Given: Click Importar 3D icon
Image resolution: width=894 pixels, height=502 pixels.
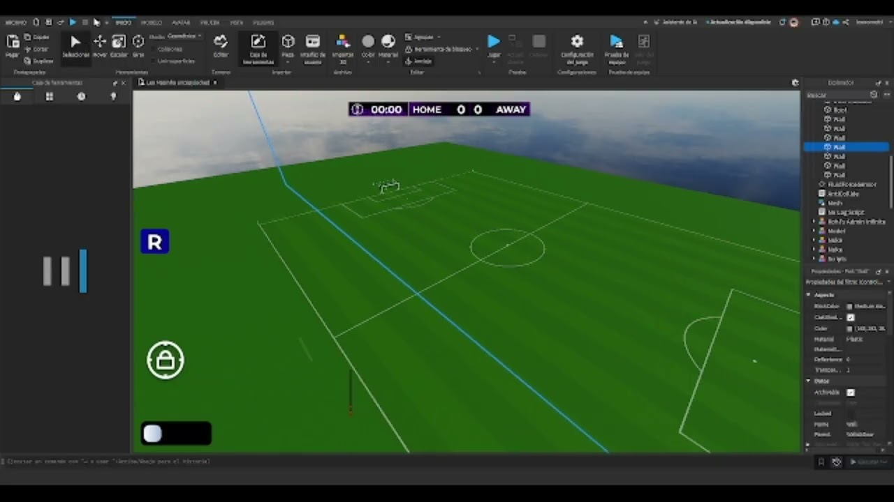Looking at the screenshot, I should click(342, 48).
